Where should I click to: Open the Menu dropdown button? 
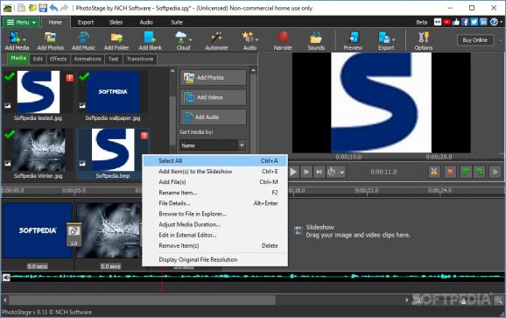21,22
